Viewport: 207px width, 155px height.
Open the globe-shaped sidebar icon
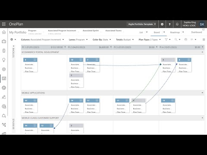coord(4,88)
